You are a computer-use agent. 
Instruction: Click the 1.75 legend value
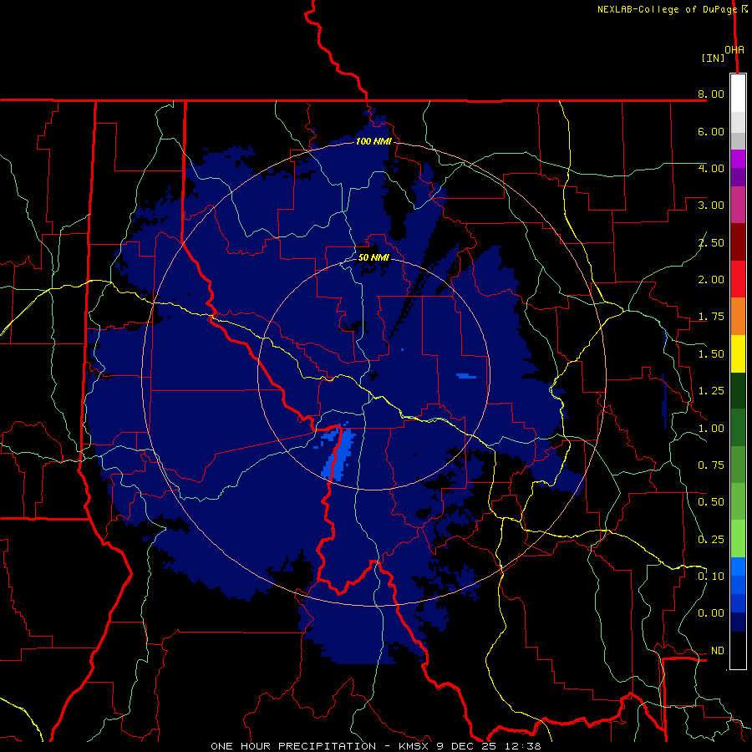[711, 317]
